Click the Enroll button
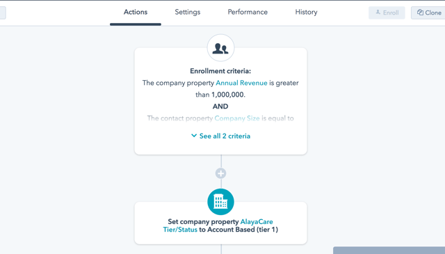The width and height of the screenshot is (445, 254). pos(387,13)
